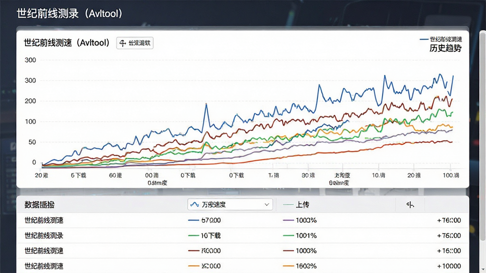486x273 pixels.
Task: Click the percentage next to the orange line
Action: (306, 266)
